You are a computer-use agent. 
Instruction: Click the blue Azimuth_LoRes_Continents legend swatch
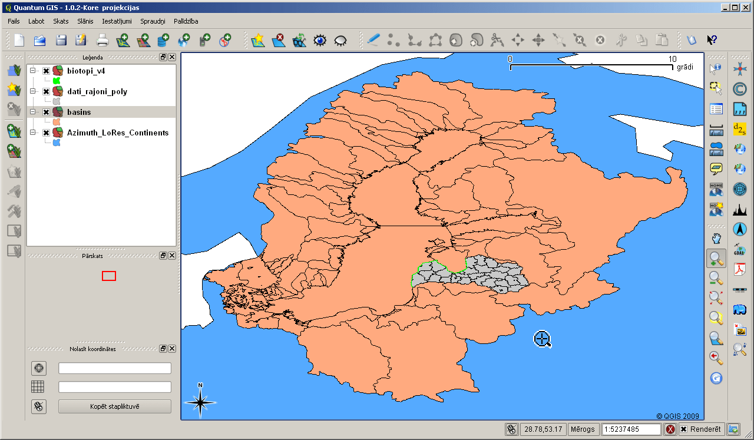(57, 143)
